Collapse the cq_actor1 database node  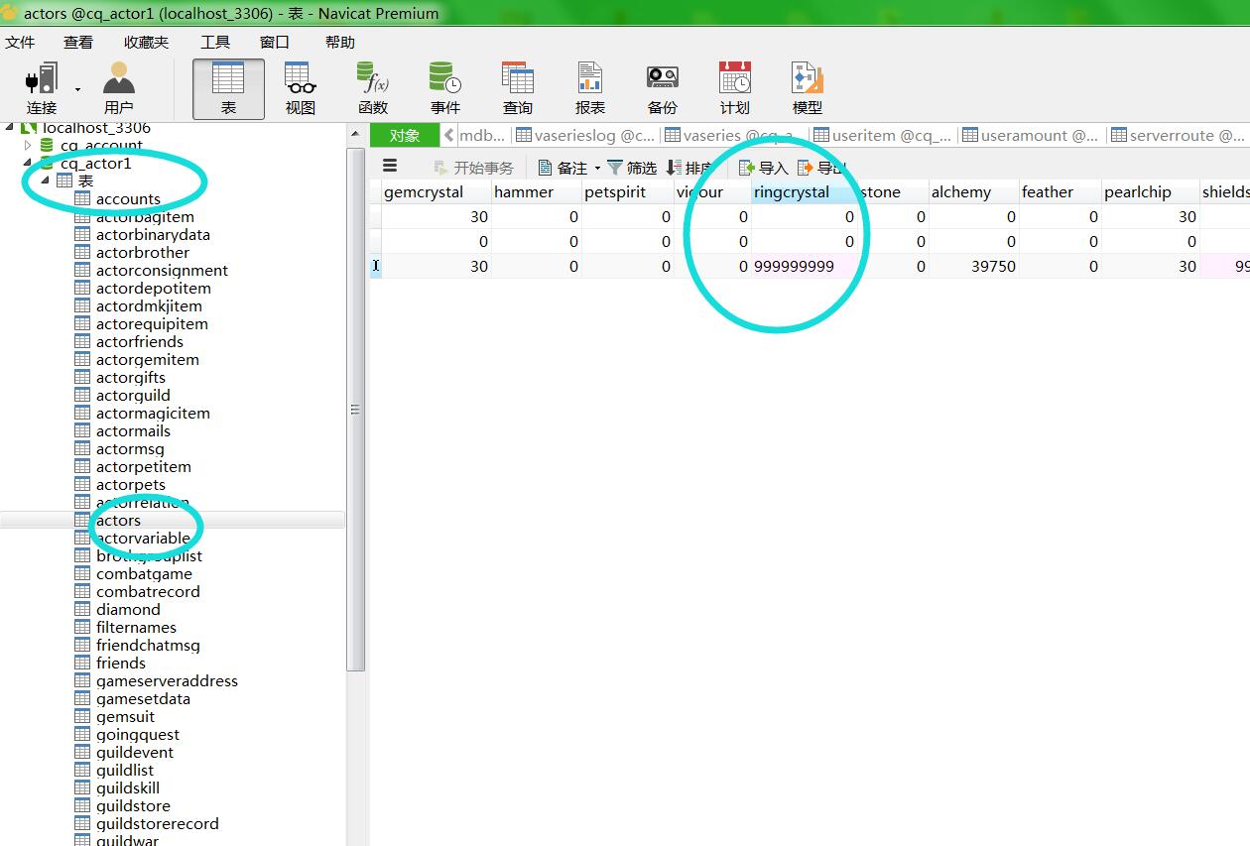coord(28,164)
